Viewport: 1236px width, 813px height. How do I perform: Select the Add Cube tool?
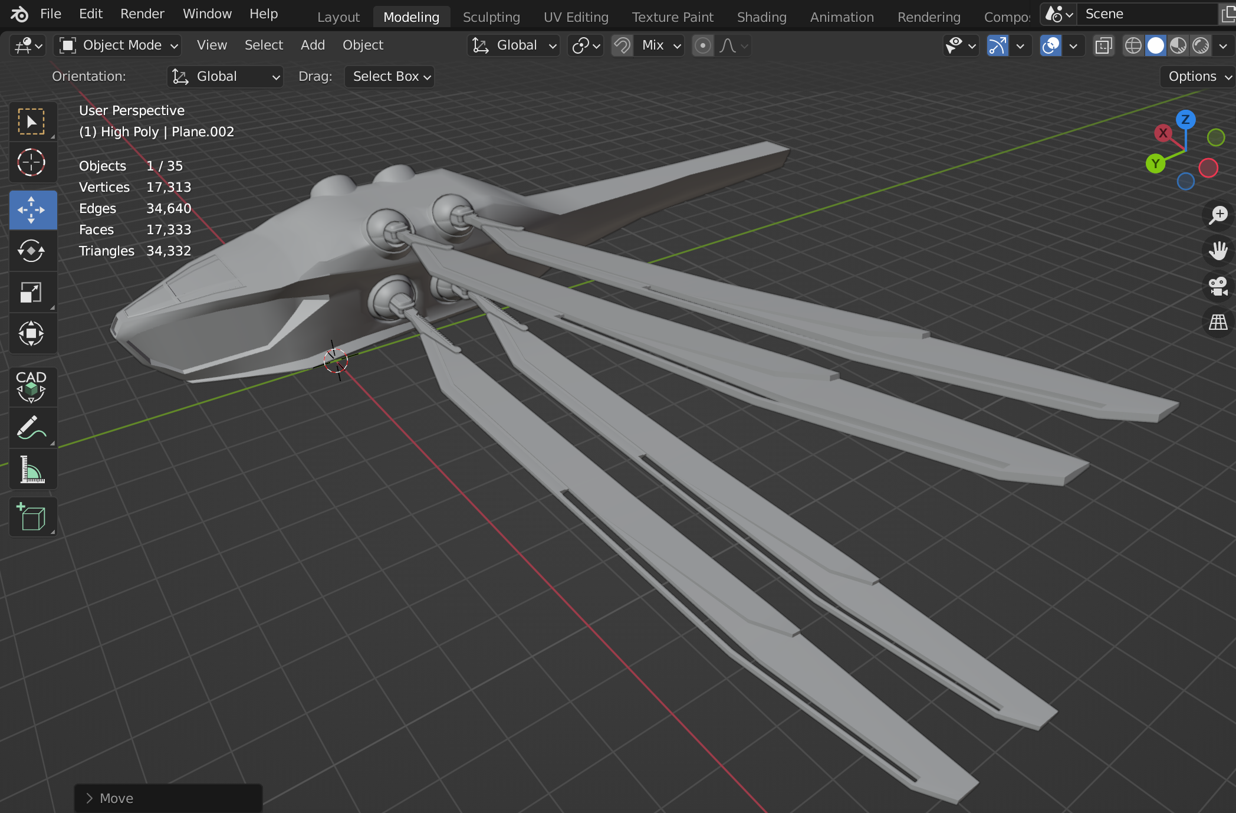point(31,517)
